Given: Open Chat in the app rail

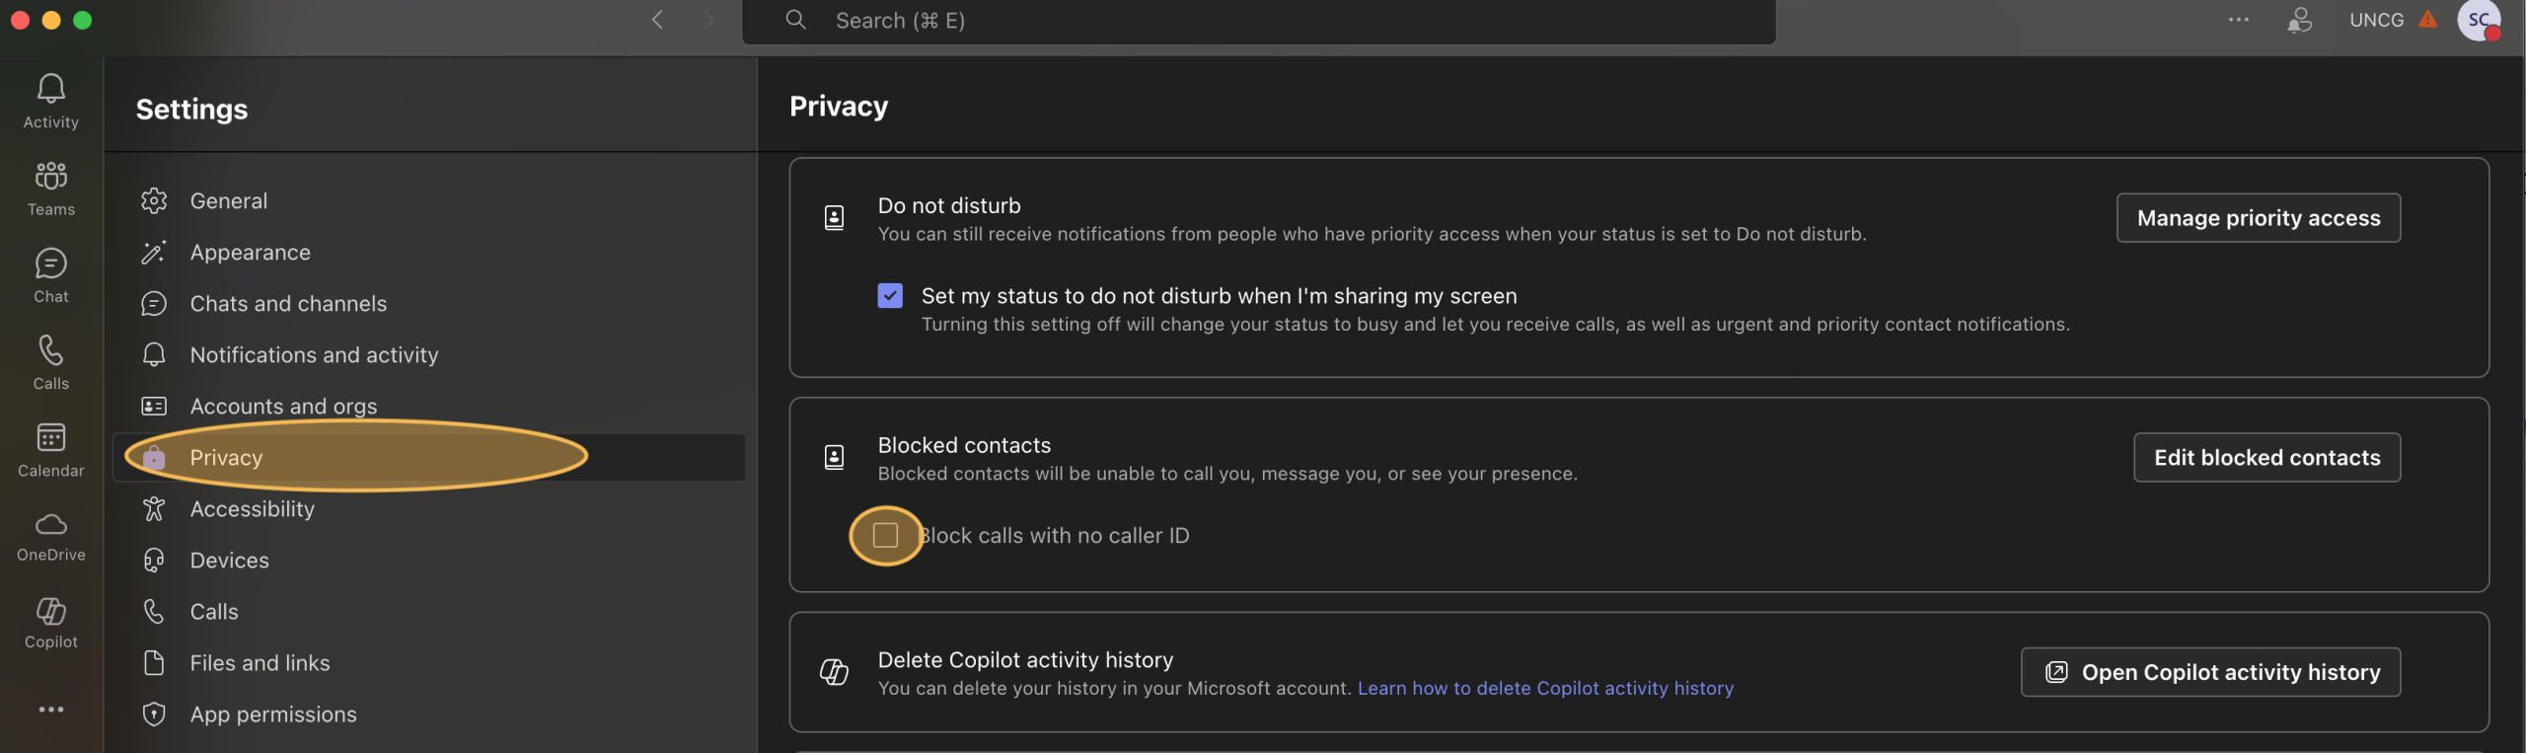Looking at the screenshot, I should [x=51, y=275].
